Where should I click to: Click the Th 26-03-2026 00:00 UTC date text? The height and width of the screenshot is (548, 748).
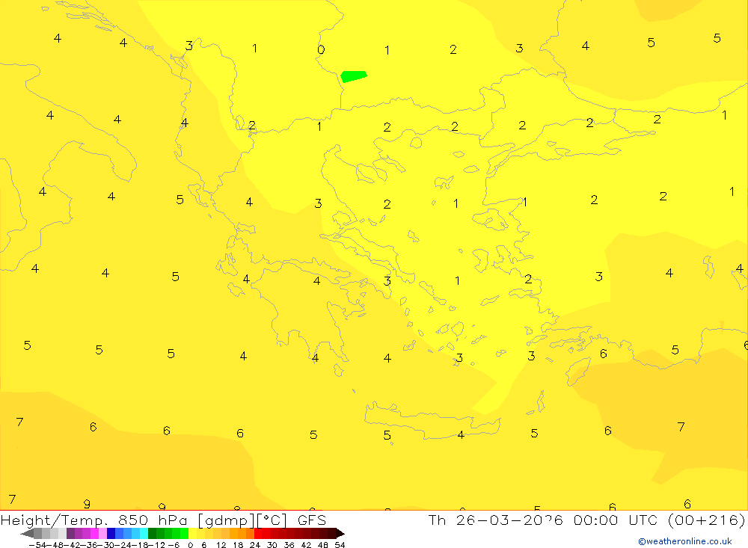pos(545,520)
